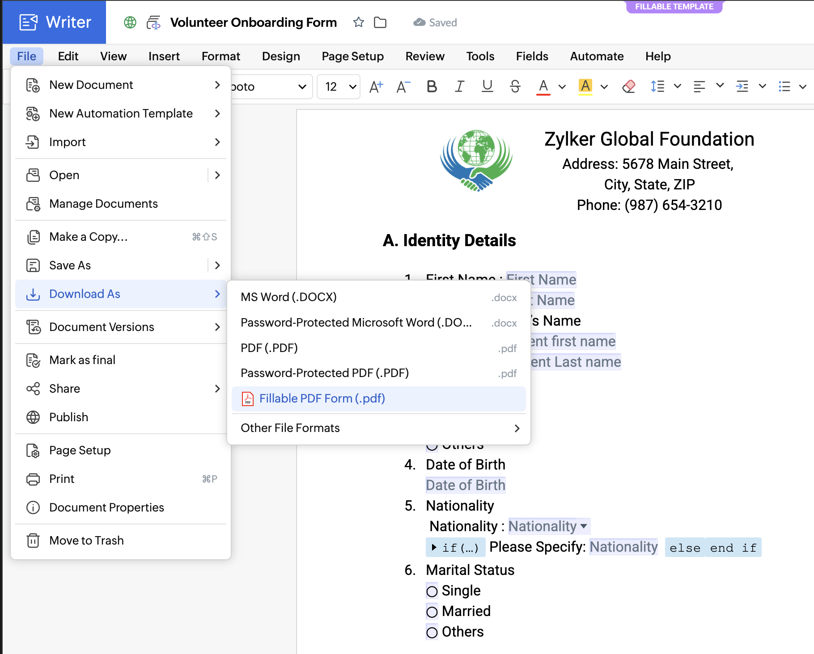Select Move to Trash
Viewport: 814px width, 654px height.
tap(86, 541)
